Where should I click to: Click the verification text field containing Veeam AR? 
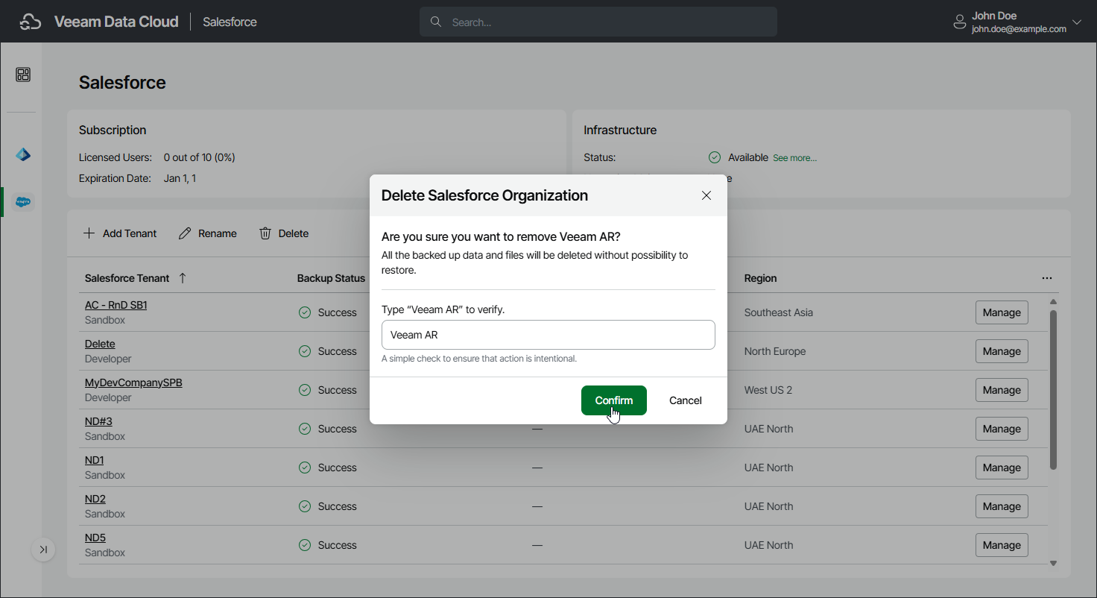(x=548, y=335)
